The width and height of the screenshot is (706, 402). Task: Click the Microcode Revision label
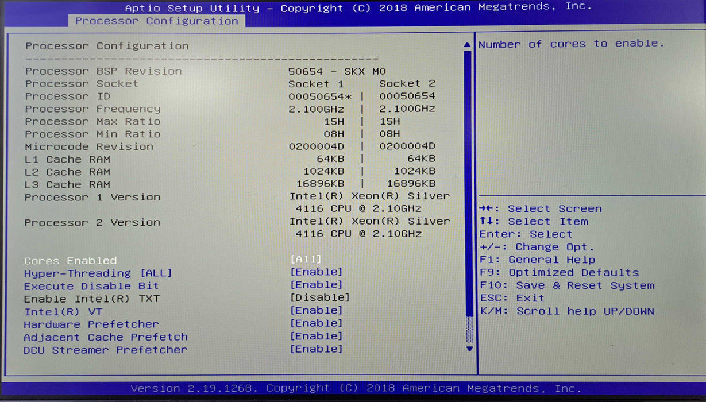coord(89,147)
